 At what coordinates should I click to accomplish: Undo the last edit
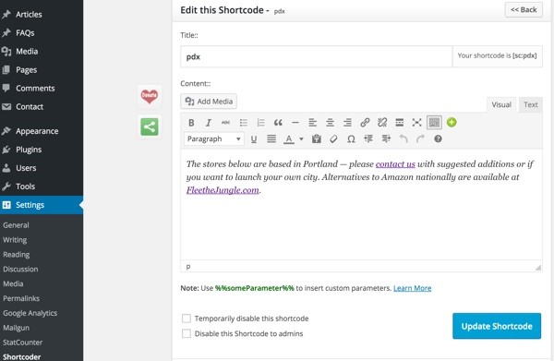coord(403,138)
